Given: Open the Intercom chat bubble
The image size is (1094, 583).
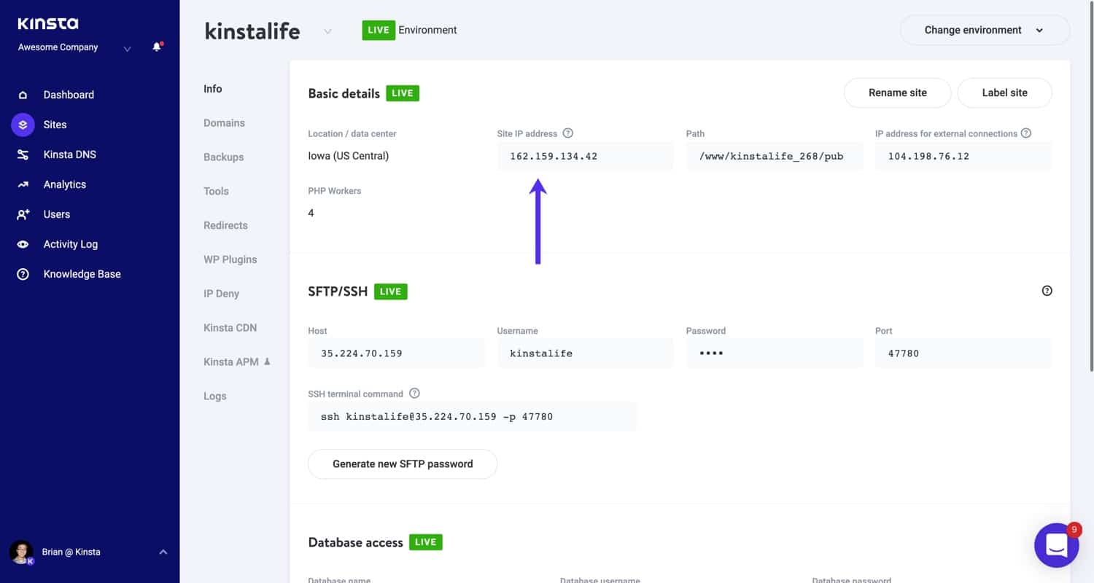Looking at the screenshot, I should click(x=1057, y=545).
